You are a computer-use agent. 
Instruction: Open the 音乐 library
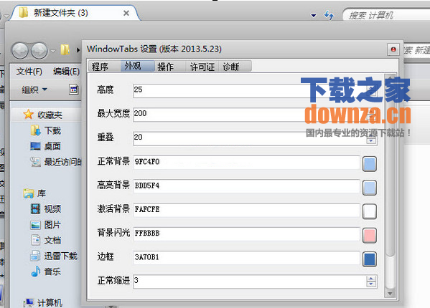tap(52, 272)
